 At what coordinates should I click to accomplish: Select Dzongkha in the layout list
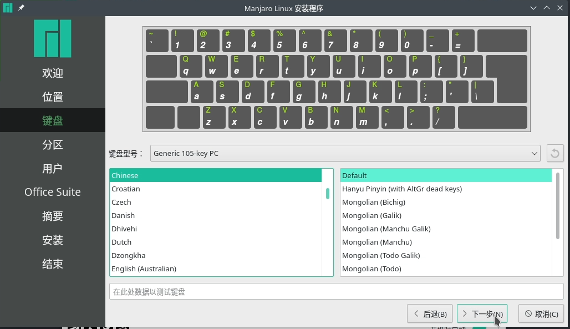(216, 255)
